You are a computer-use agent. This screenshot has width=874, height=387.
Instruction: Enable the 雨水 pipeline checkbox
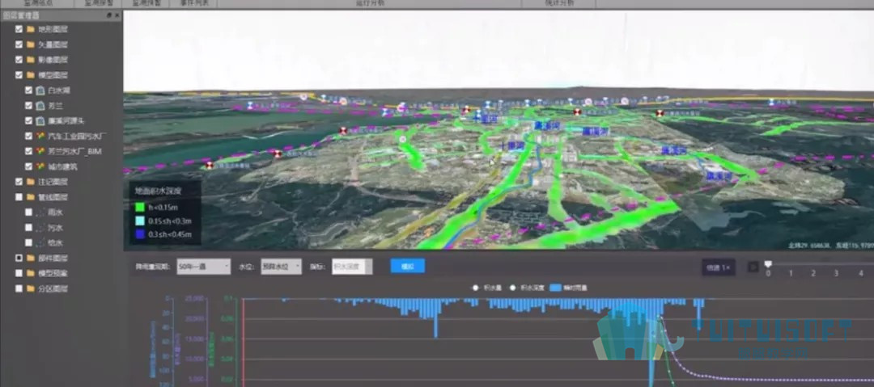(28, 212)
